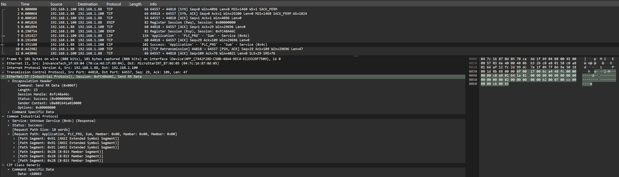Collapse the Common Industrial Protocol node

click(x=3, y=116)
